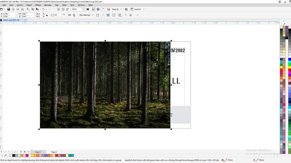Click the Publish to PDF icon
Viewport: 291px width, 163px height.
pyautogui.click(x=68, y=9)
